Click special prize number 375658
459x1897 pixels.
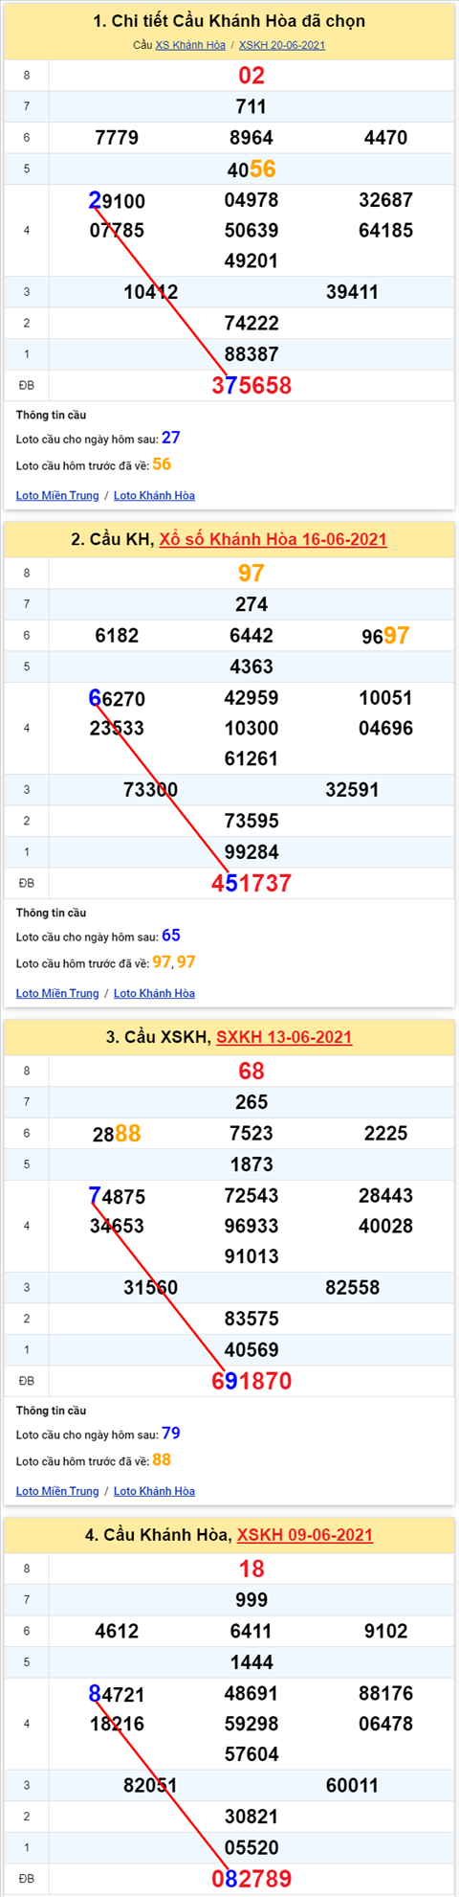251,386
